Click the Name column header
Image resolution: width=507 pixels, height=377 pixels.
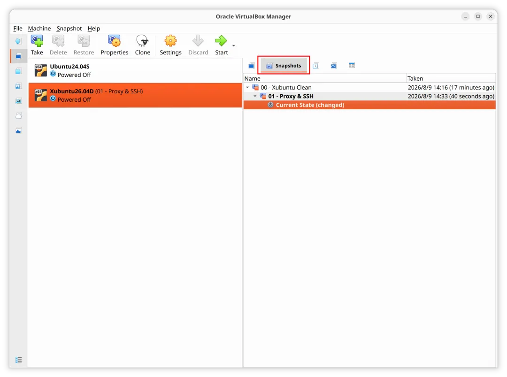(325, 78)
